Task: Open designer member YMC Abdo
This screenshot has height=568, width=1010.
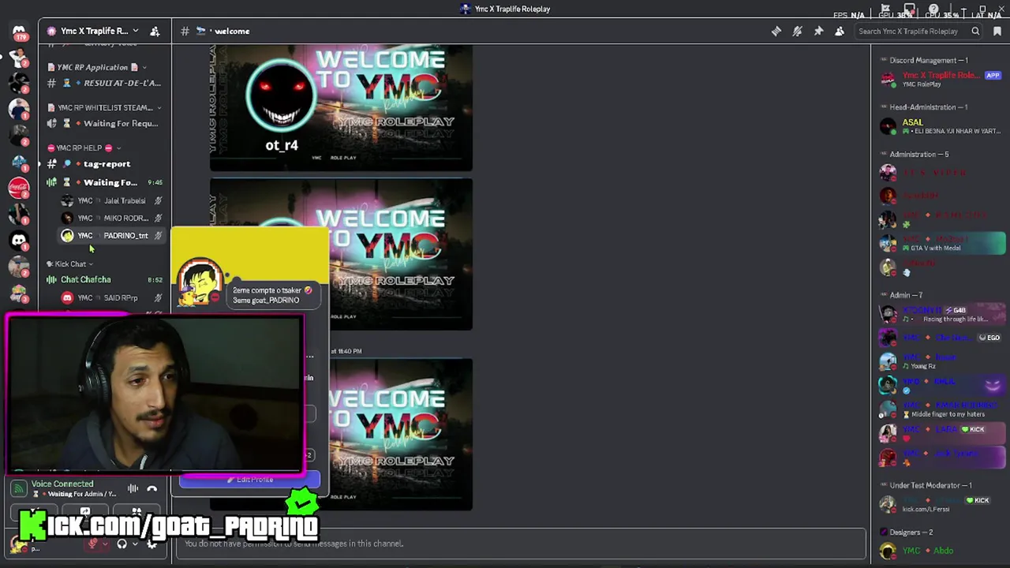Action: (941, 551)
